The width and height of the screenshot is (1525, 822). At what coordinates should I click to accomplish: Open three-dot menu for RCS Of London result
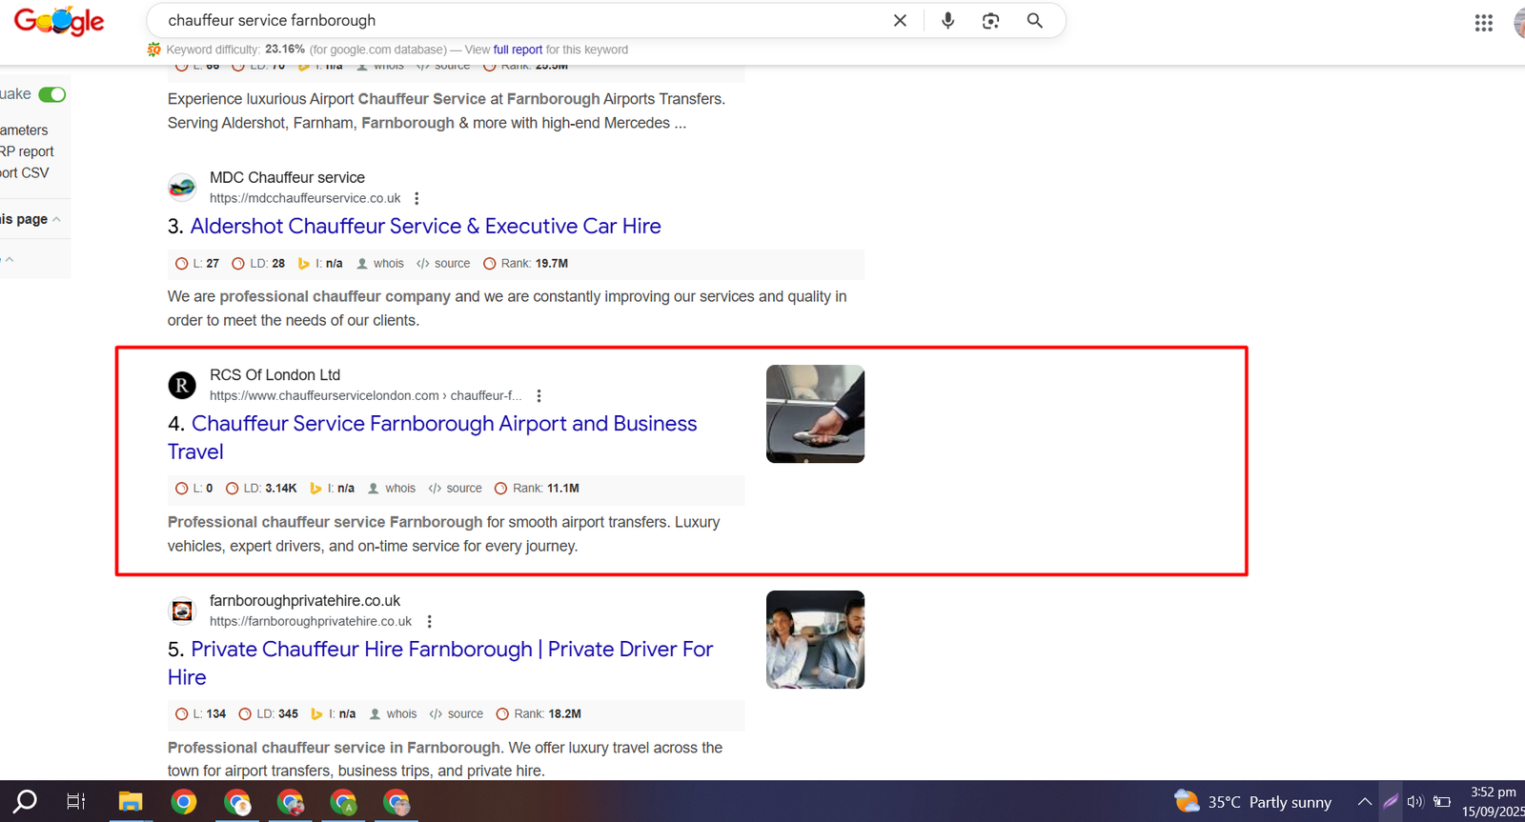539,396
